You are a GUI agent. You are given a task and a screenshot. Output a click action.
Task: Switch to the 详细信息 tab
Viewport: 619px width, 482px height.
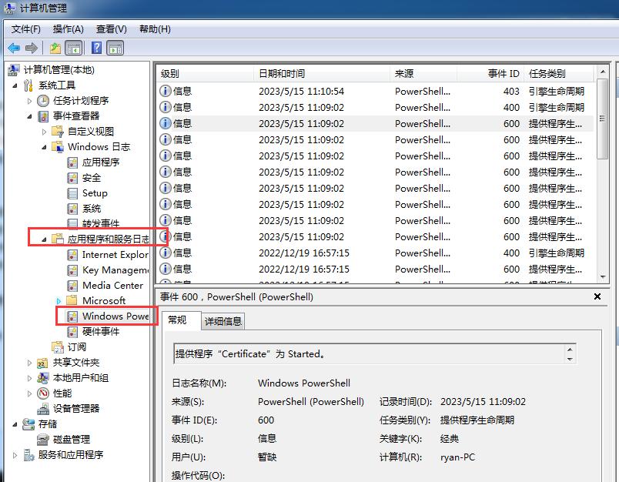coord(223,321)
